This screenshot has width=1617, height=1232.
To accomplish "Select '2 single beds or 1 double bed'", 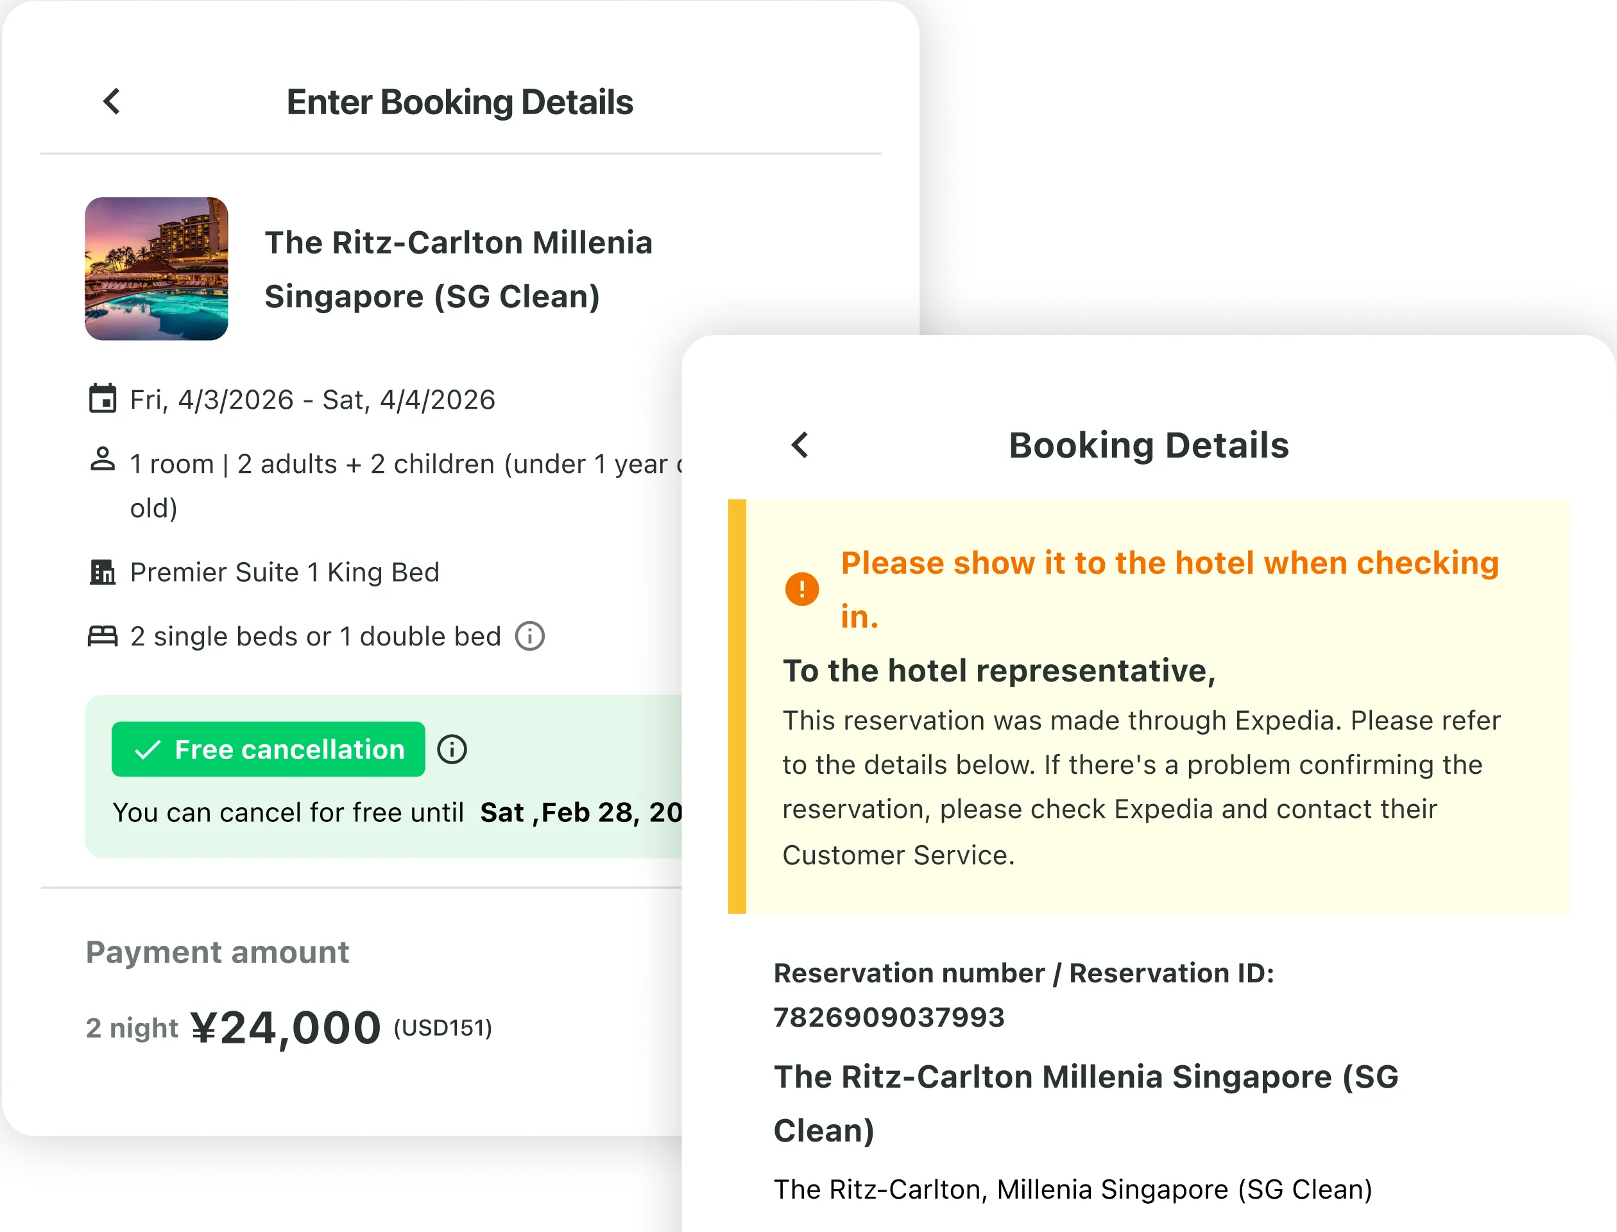I will pos(315,637).
